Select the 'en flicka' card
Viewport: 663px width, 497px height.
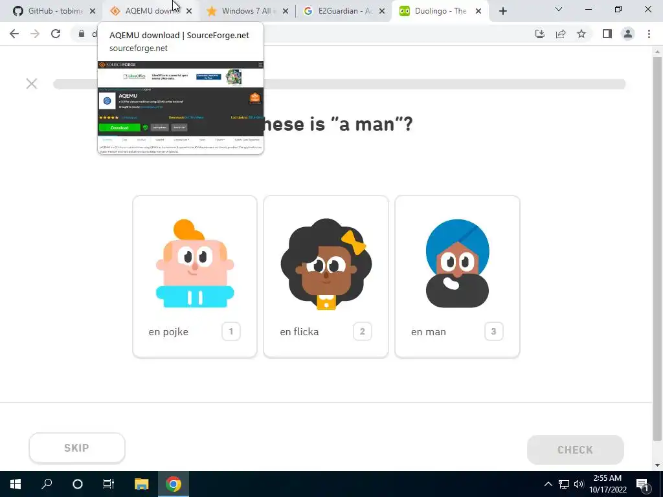tap(326, 276)
